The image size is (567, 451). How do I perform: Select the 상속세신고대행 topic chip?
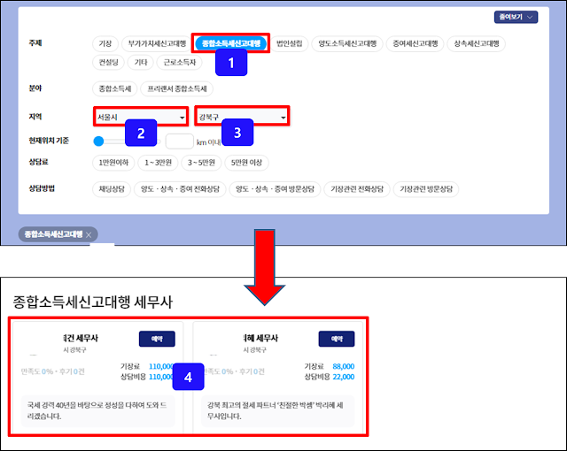(477, 43)
